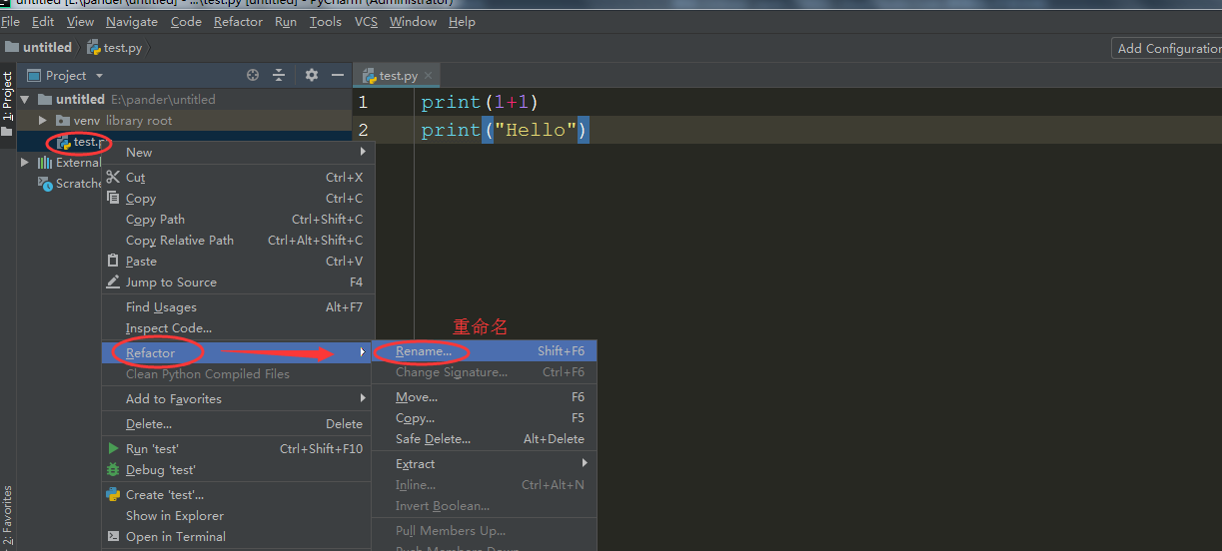Open Project panel settings gear

(311, 75)
